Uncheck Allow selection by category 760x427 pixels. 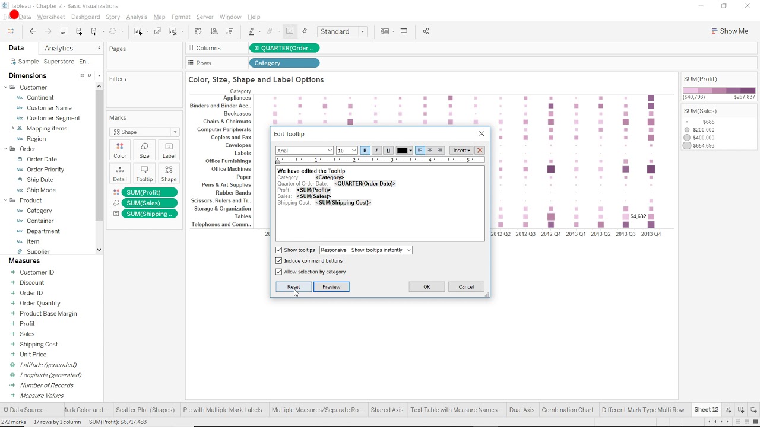coord(279,272)
